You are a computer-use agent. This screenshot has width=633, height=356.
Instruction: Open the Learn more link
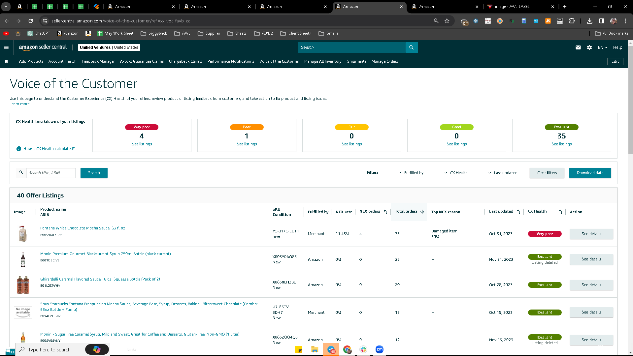pos(19,104)
